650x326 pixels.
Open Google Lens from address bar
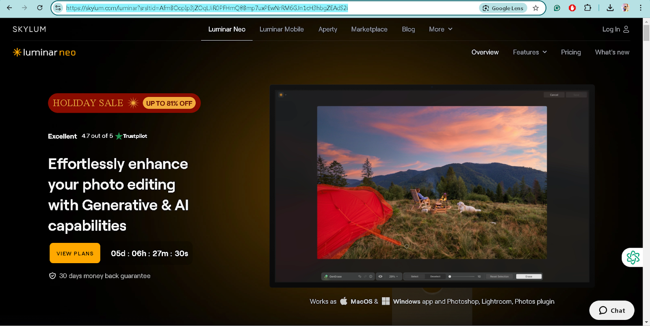[x=503, y=8]
